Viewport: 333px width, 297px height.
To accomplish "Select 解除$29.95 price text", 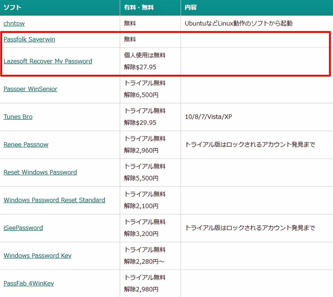I will pos(140,123).
